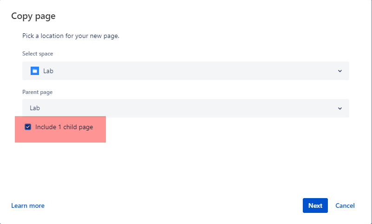Click the Next button
This screenshot has width=372, height=224.
pos(315,205)
